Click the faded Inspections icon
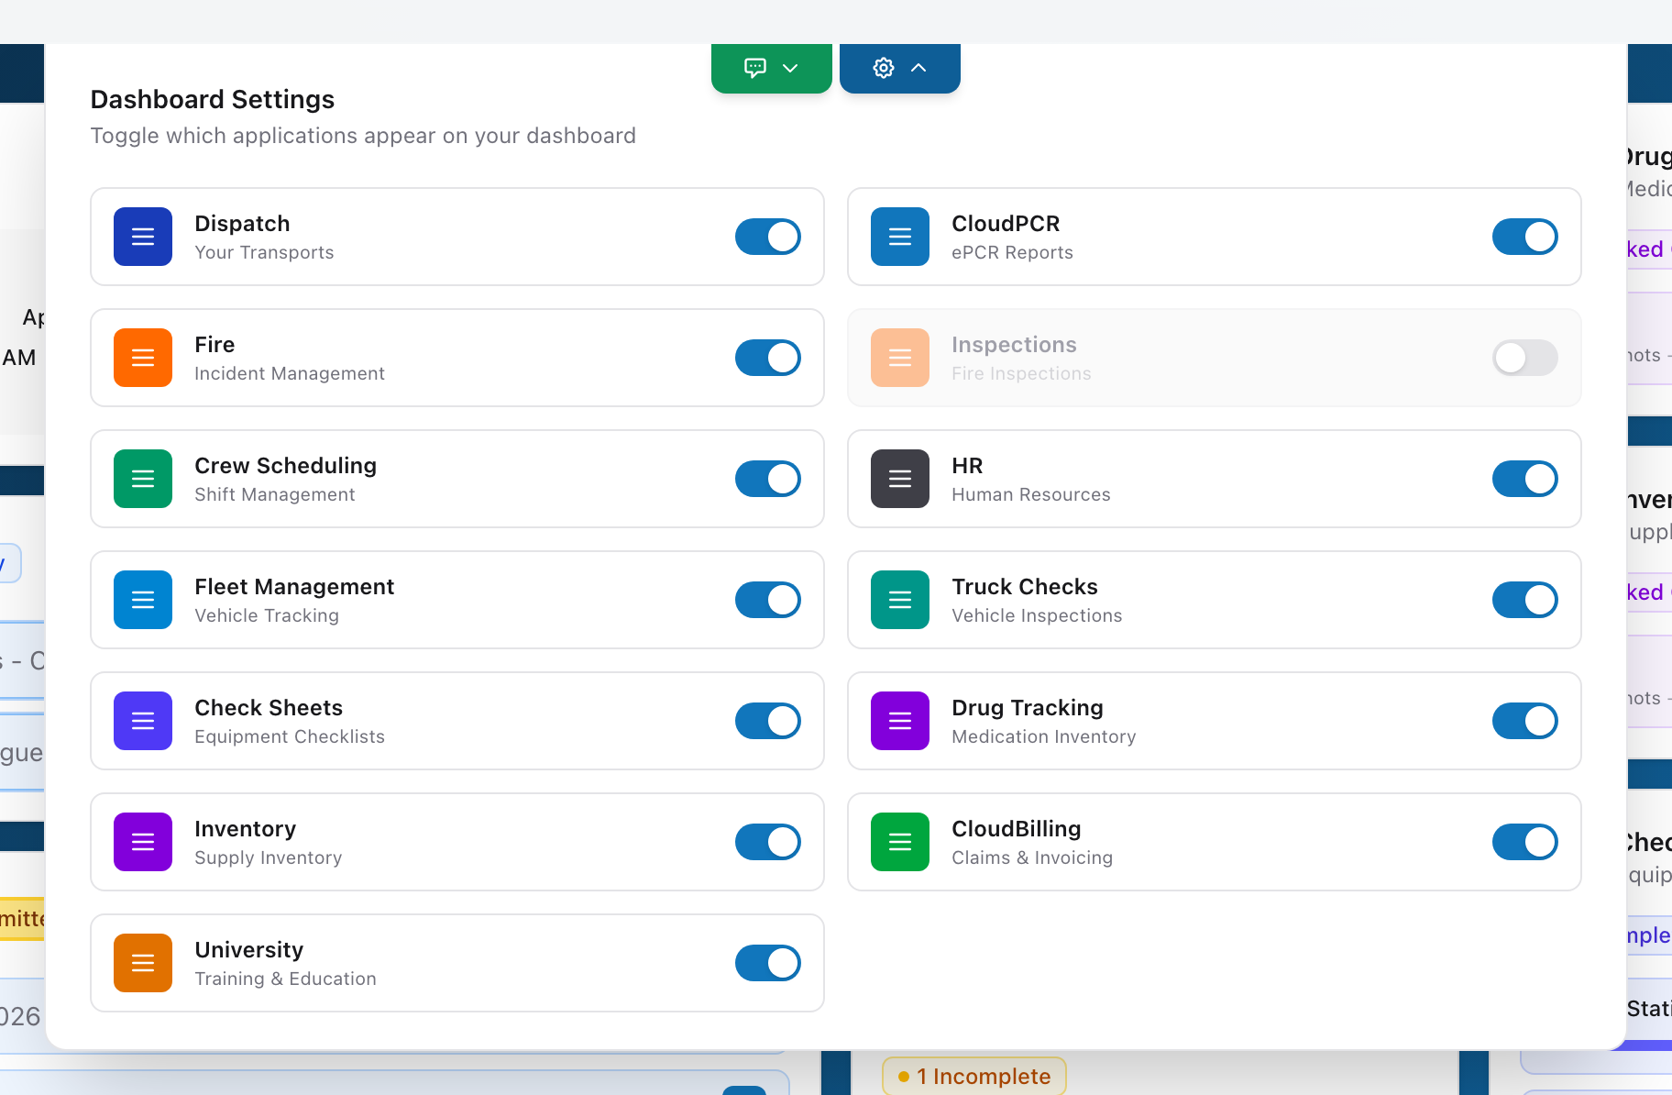 point(900,358)
